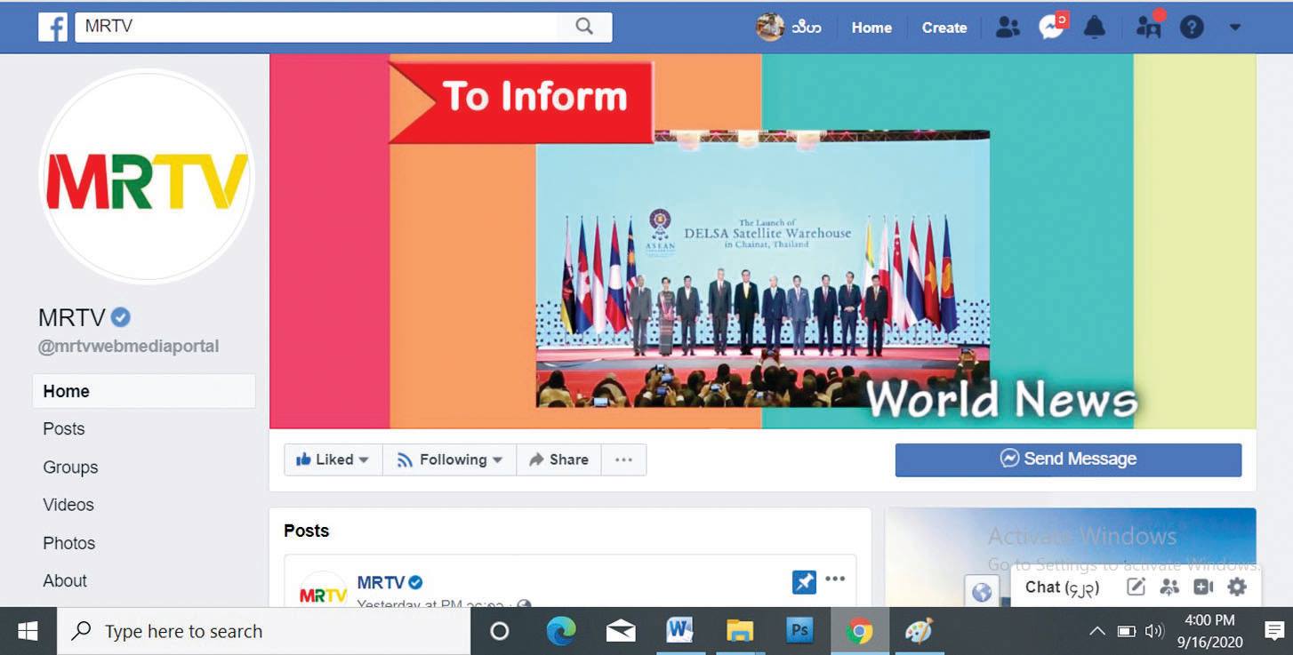Screen dimensions: 1293x655
Task: Start new video call in chat bar
Action: tap(1203, 587)
